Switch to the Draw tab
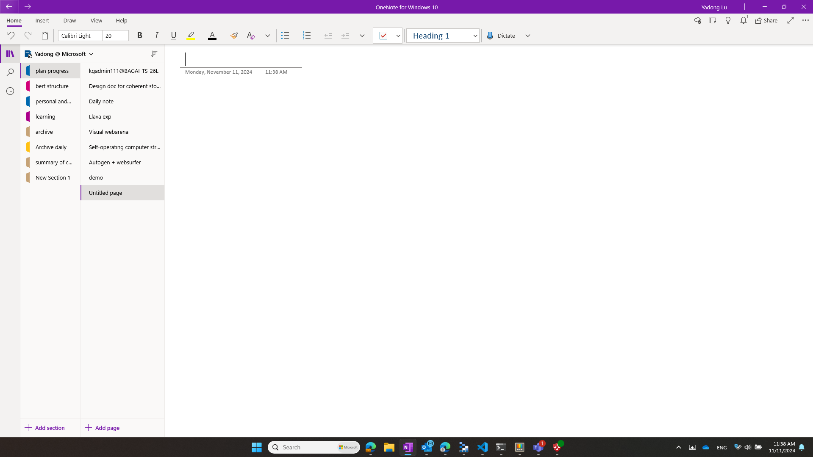The width and height of the screenshot is (813, 457). pyautogui.click(x=69, y=20)
